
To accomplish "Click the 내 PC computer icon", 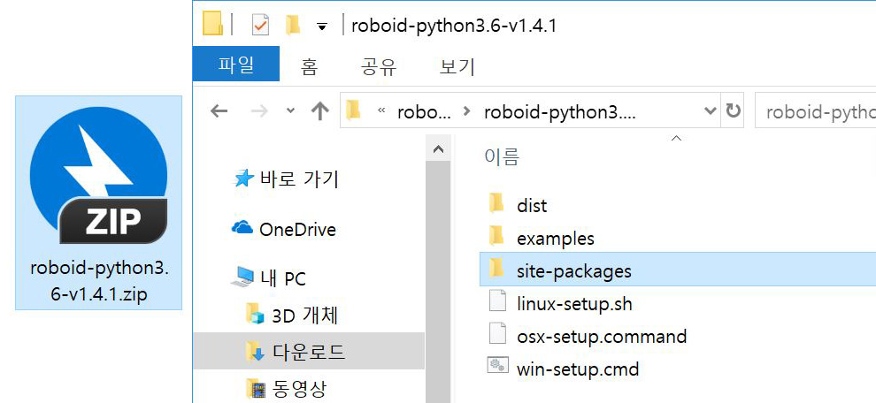I will (243, 278).
